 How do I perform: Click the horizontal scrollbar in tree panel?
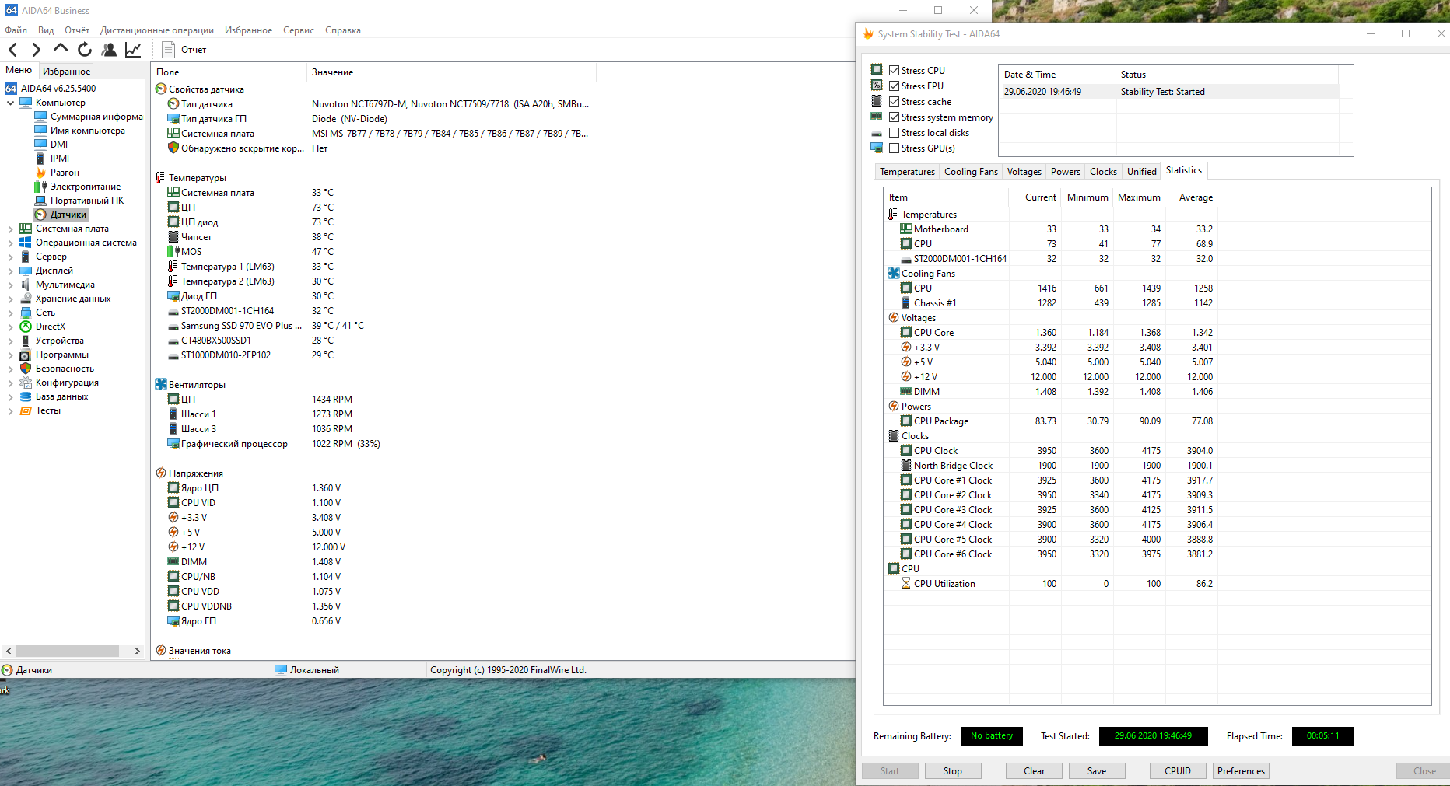click(x=68, y=652)
